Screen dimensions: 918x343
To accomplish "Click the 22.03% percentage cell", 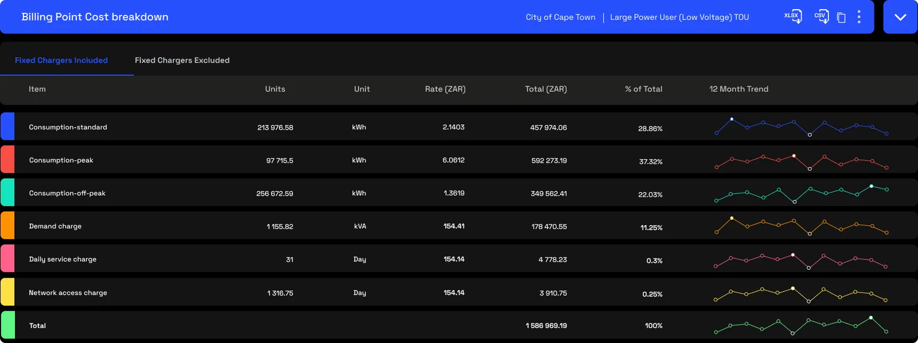I will 650,195.
